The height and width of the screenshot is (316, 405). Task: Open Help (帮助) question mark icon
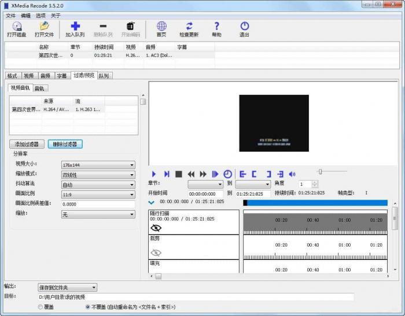tap(216, 27)
